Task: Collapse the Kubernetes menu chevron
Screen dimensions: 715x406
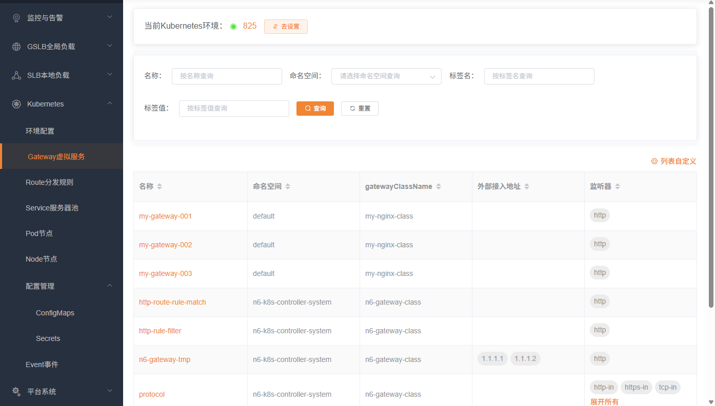Action: (110, 104)
